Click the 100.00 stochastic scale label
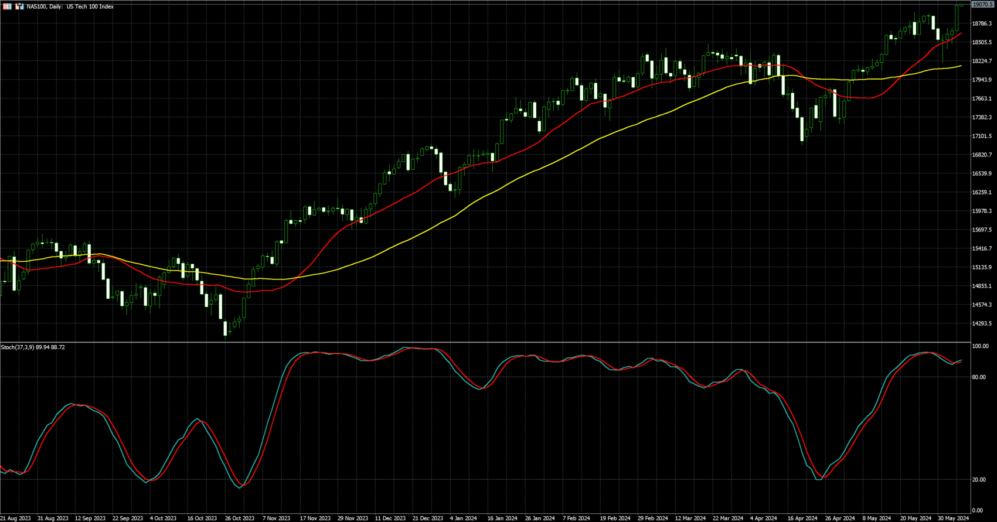 (980, 347)
